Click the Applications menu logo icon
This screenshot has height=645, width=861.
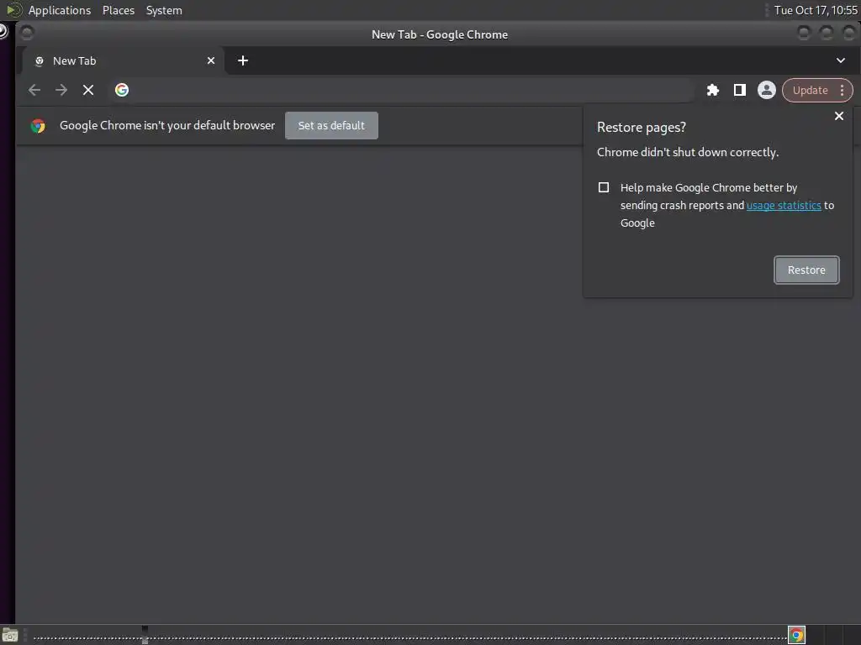pos(13,10)
